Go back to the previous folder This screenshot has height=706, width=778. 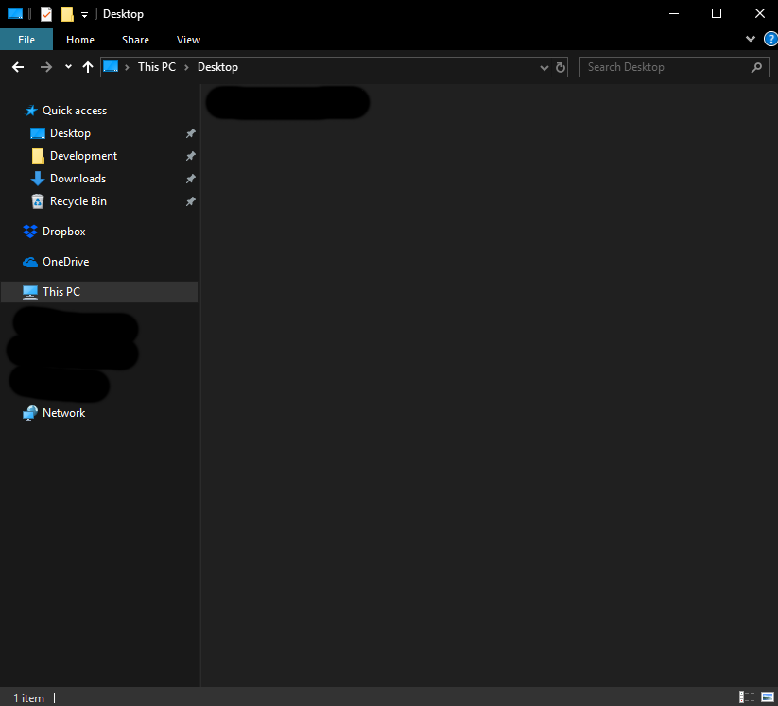(17, 67)
